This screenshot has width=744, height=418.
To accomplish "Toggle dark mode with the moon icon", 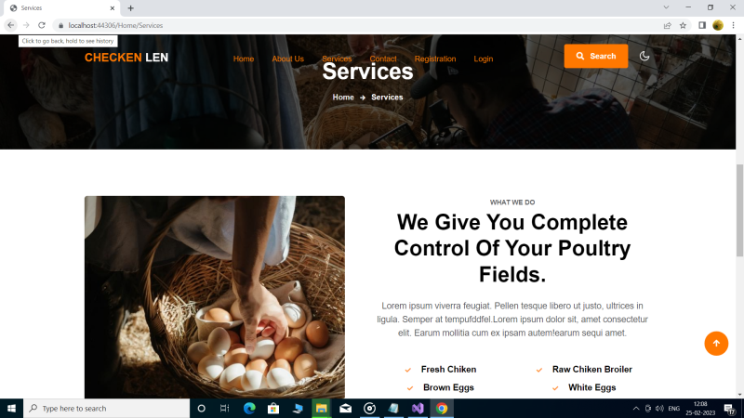I will (x=644, y=56).
